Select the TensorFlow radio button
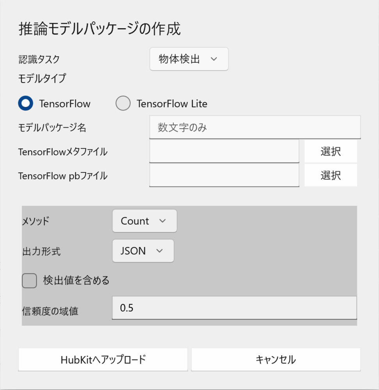This screenshot has height=390, width=379. click(x=26, y=104)
